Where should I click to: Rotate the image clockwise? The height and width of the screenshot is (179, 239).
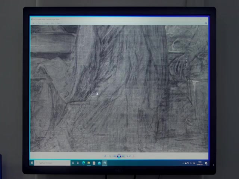[130, 156]
